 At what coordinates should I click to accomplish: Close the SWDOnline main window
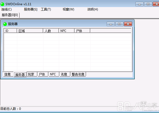(156, 4)
